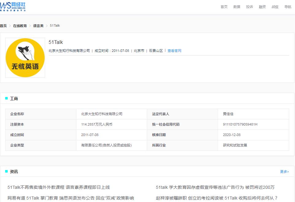Navigate via 首页 breadcrumb link
Screen dimensions: 295x202
(3, 26)
